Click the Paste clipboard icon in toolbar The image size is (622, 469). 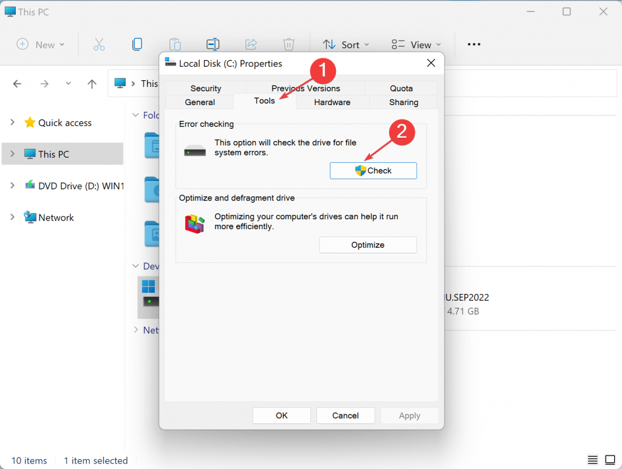pyautogui.click(x=175, y=44)
